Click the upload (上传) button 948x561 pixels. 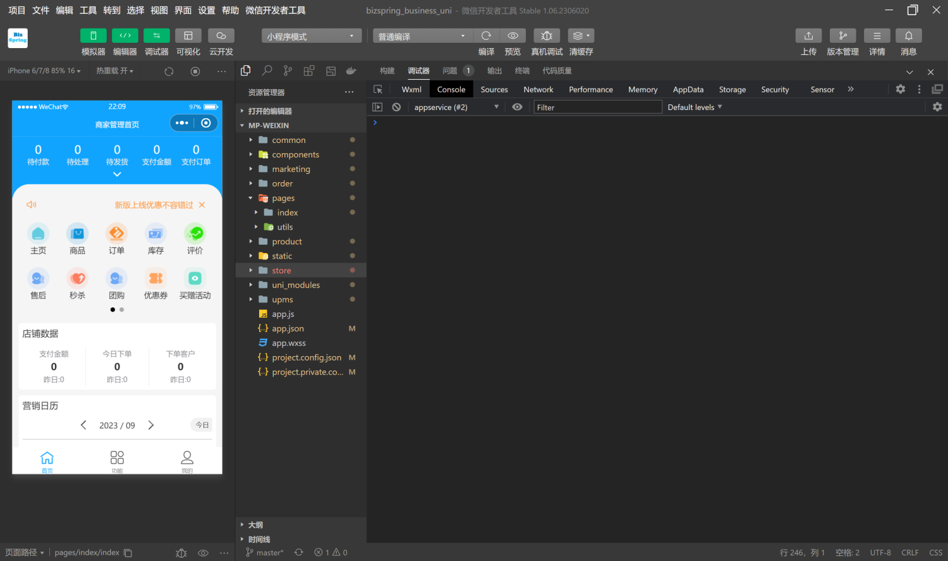point(809,36)
